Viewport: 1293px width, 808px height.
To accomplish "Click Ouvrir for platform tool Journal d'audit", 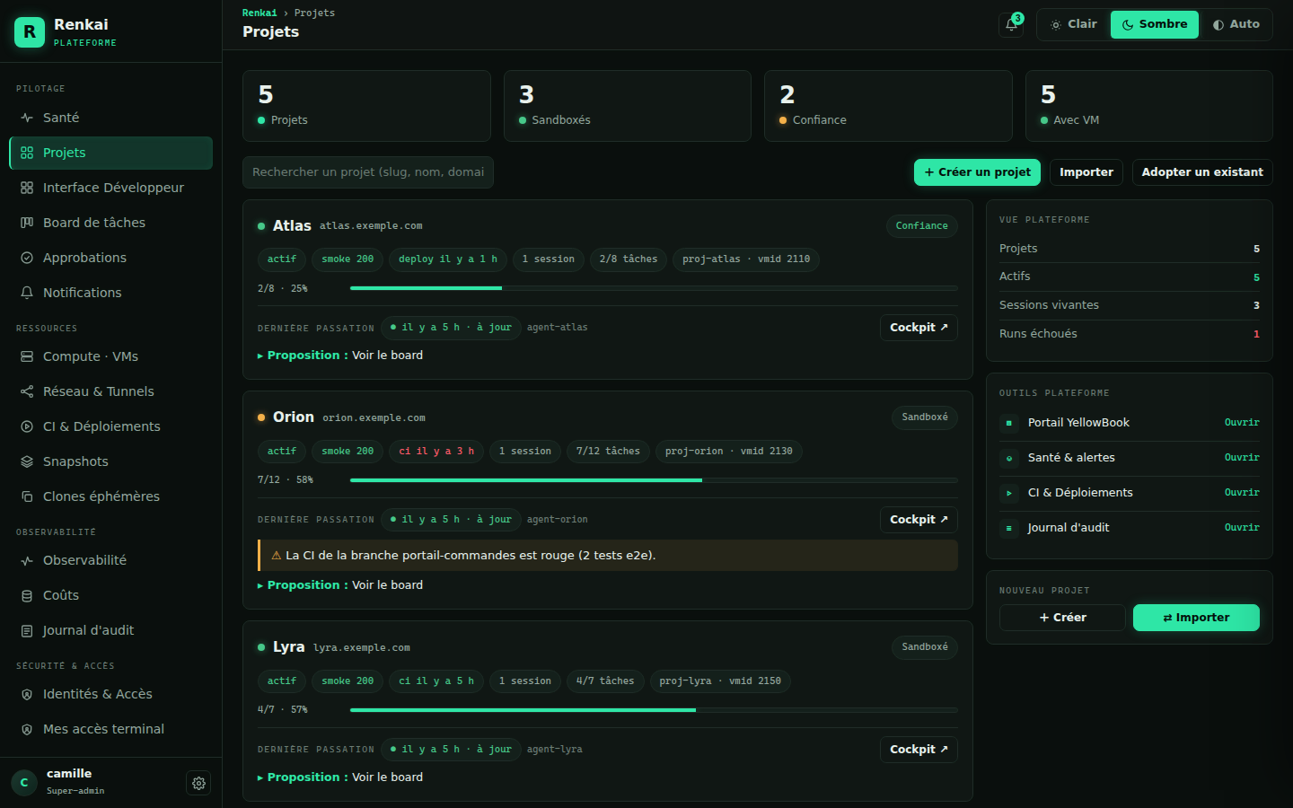I will pyautogui.click(x=1242, y=528).
